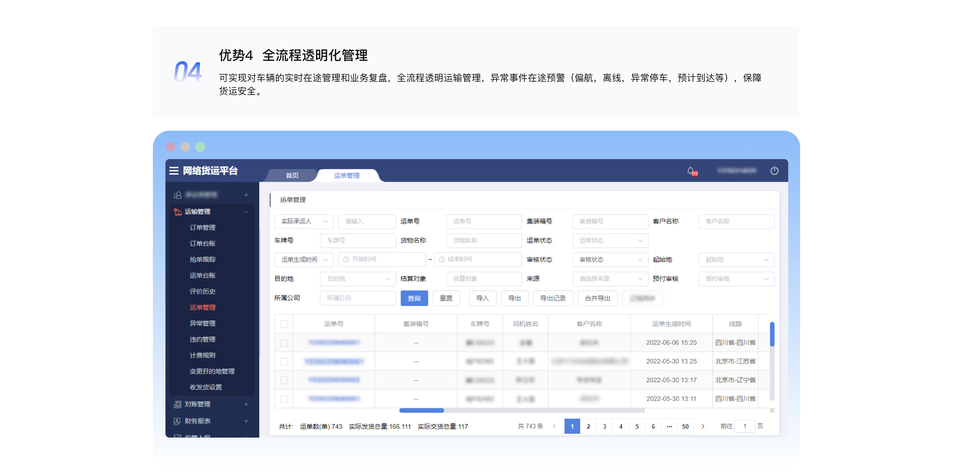Open the 起始地 dropdown
Screen dimensions: 953x473
pos(736,260)
